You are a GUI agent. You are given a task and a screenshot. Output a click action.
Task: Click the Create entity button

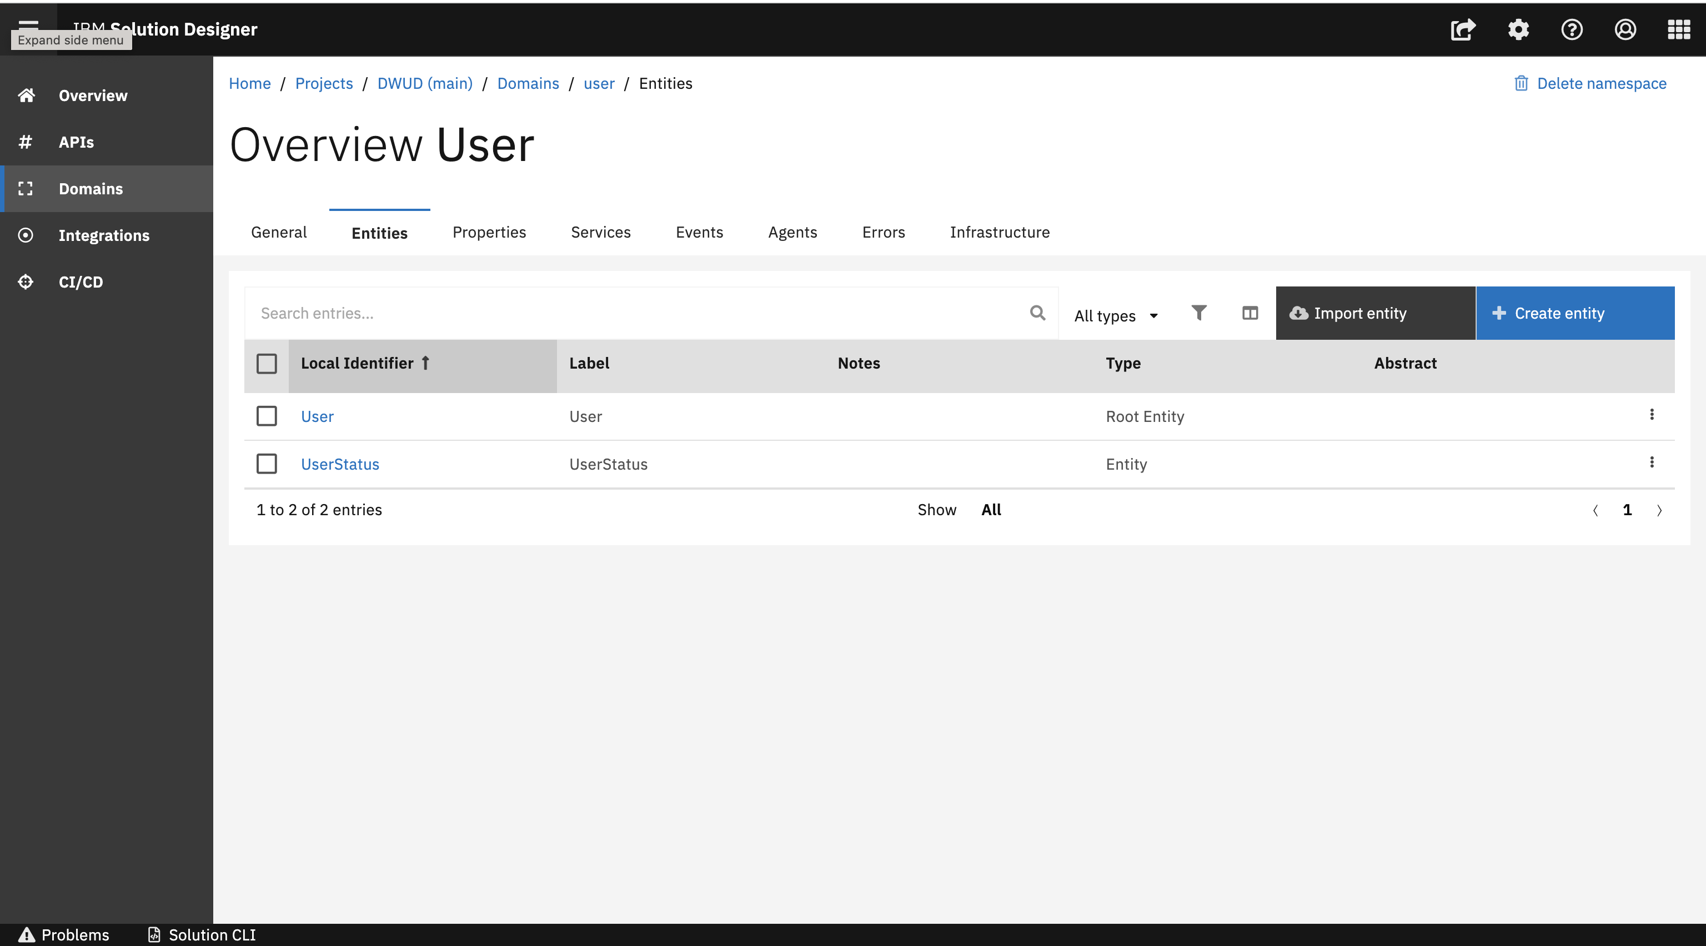1575,313
